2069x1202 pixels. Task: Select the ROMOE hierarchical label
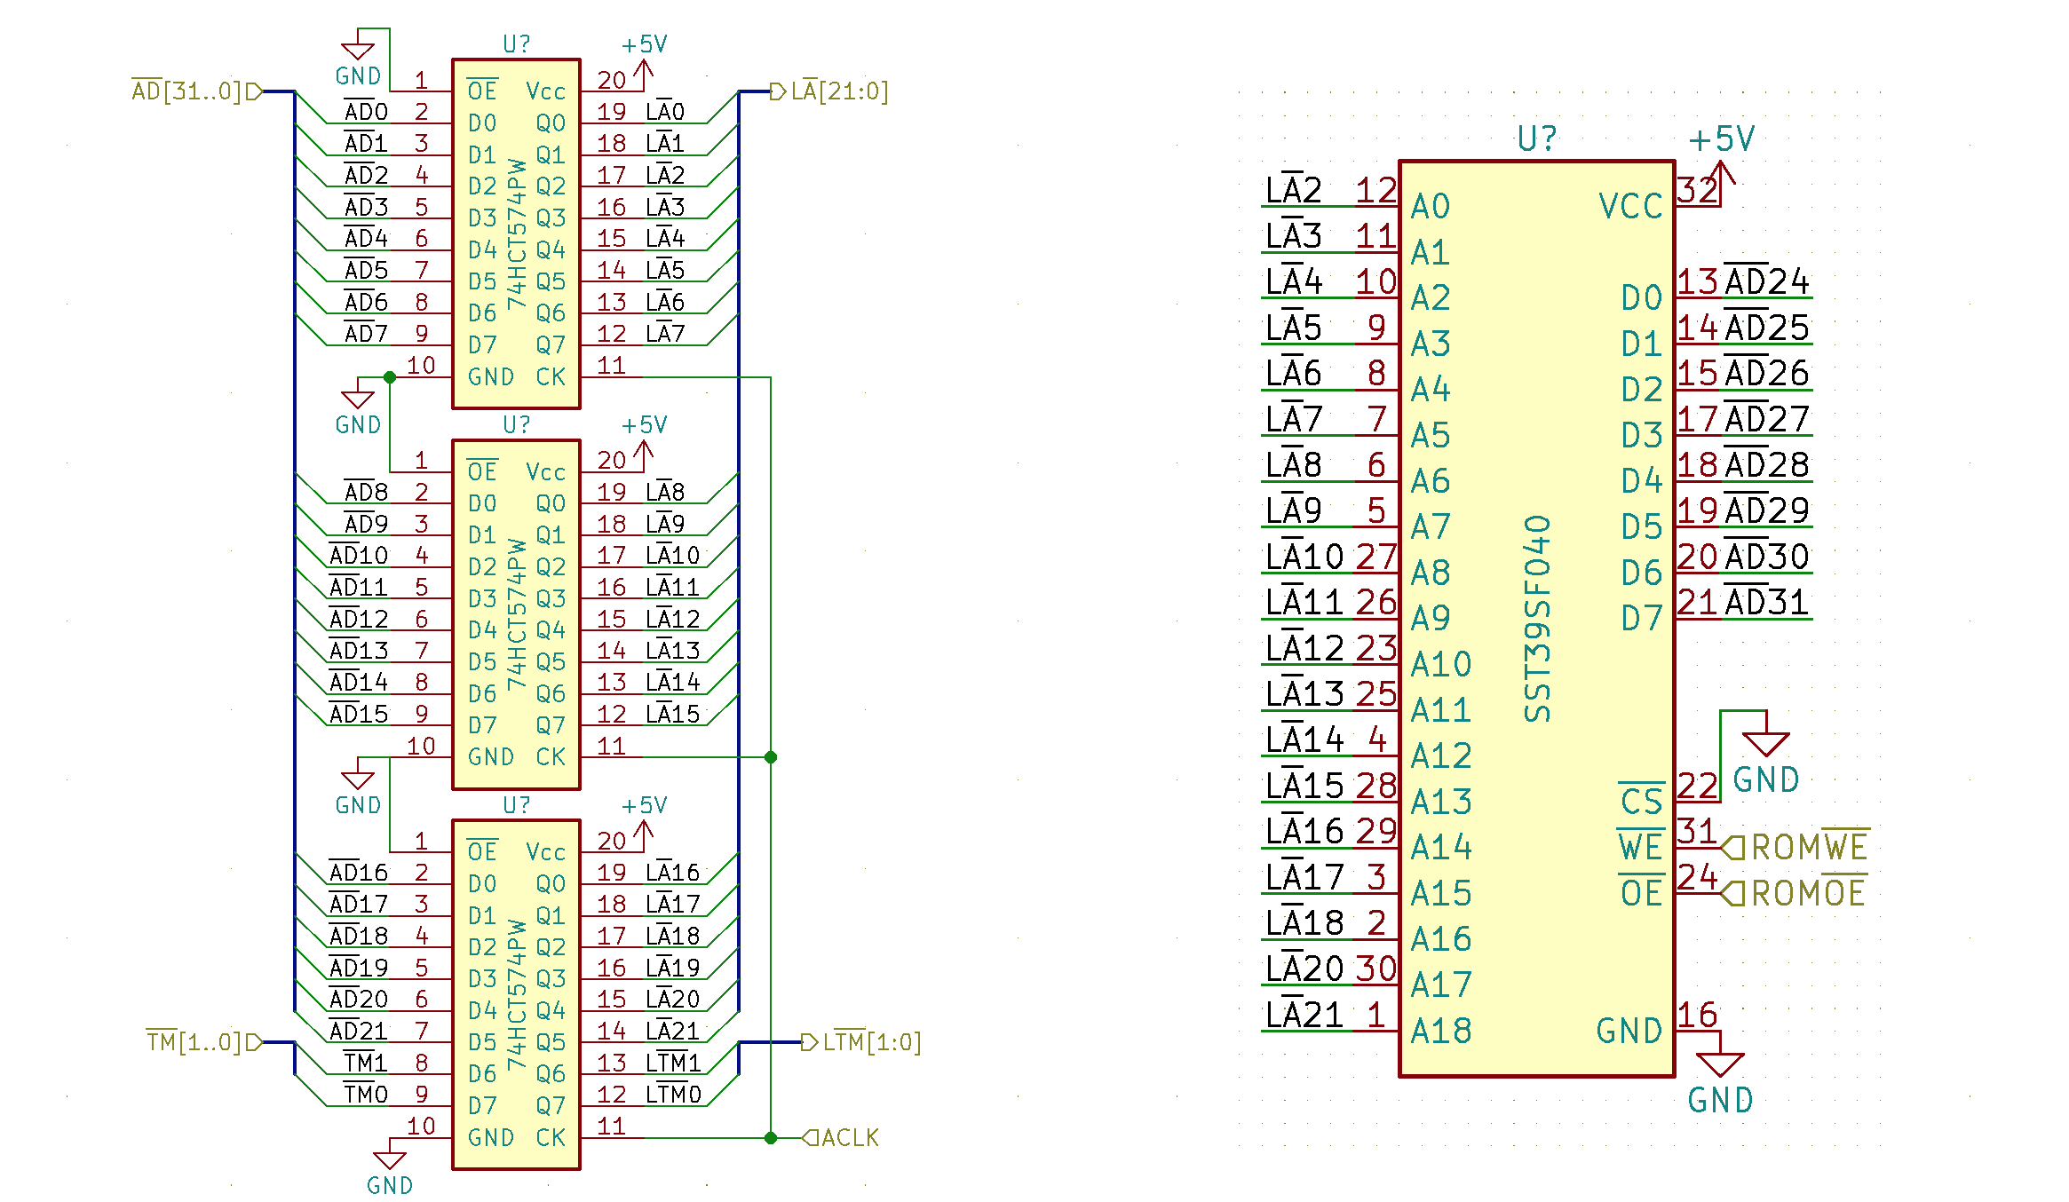click(x=1795, y=893)
